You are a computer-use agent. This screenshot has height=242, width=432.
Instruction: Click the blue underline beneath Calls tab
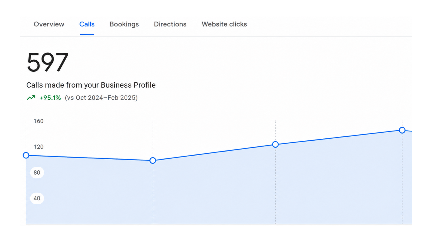point(87,34)
